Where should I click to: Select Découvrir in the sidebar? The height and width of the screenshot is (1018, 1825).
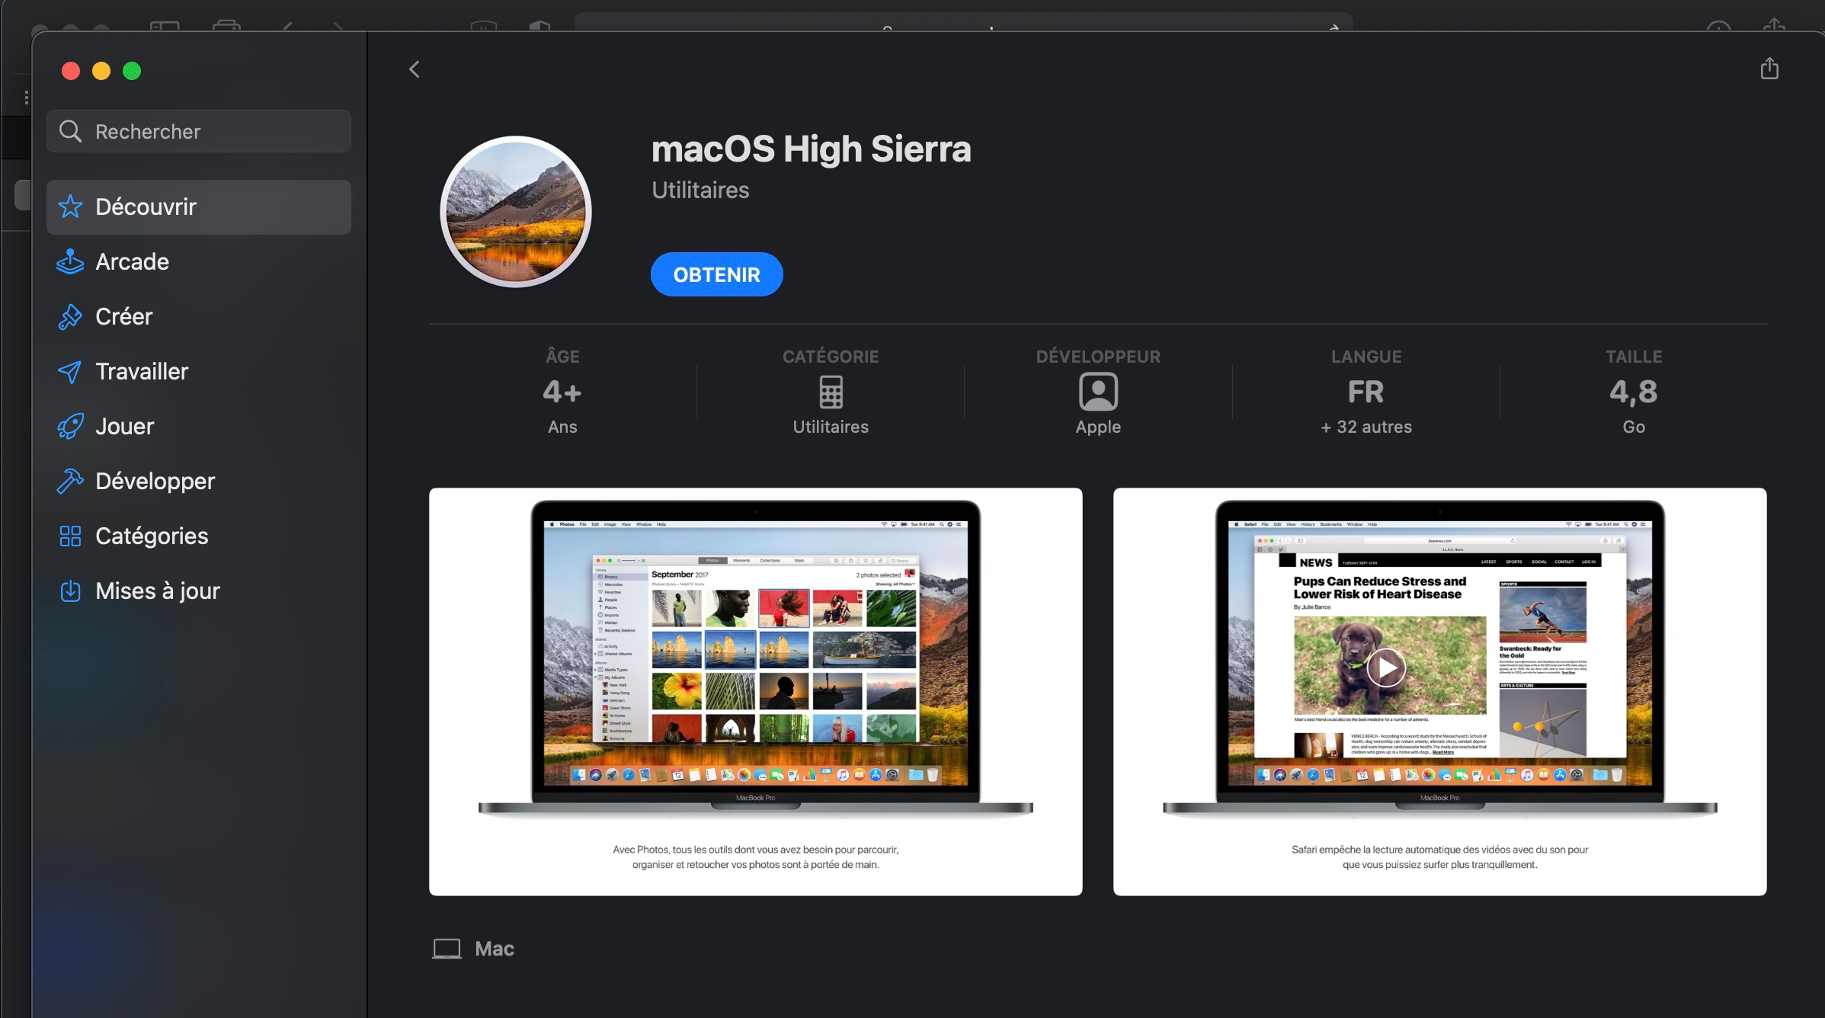click(146, 206)
